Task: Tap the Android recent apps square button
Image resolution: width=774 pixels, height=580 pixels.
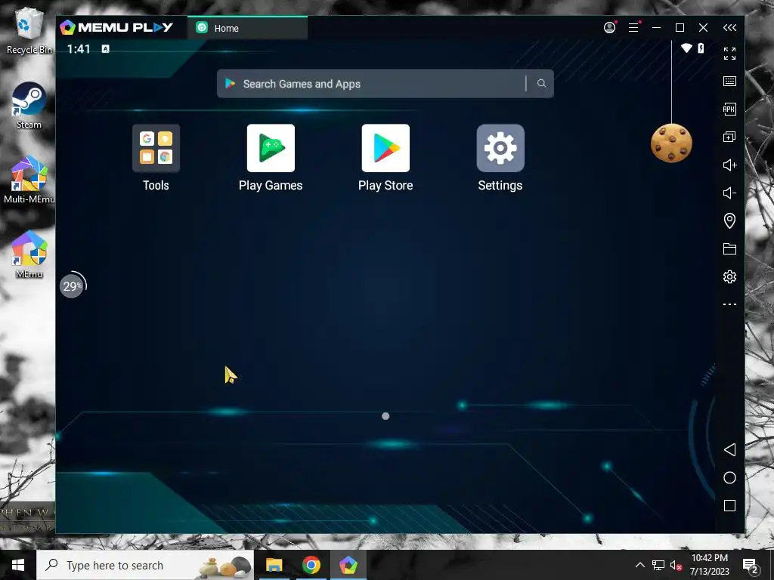Action: pyautogui.click(x=729, y=505)
